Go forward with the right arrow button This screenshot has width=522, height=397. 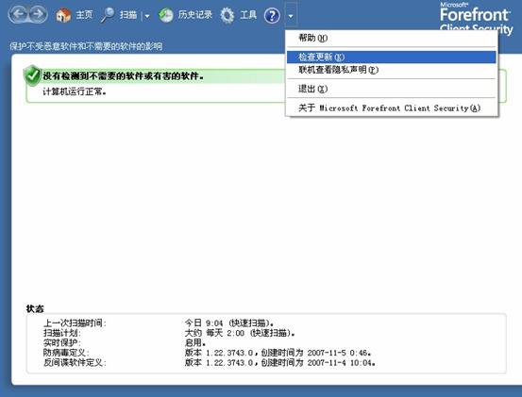[38, 15]
